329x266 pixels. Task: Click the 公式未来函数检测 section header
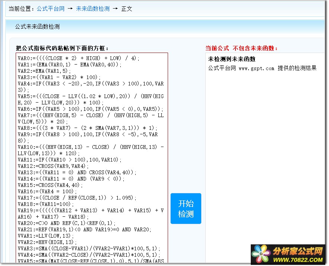[x=37, y=27]
